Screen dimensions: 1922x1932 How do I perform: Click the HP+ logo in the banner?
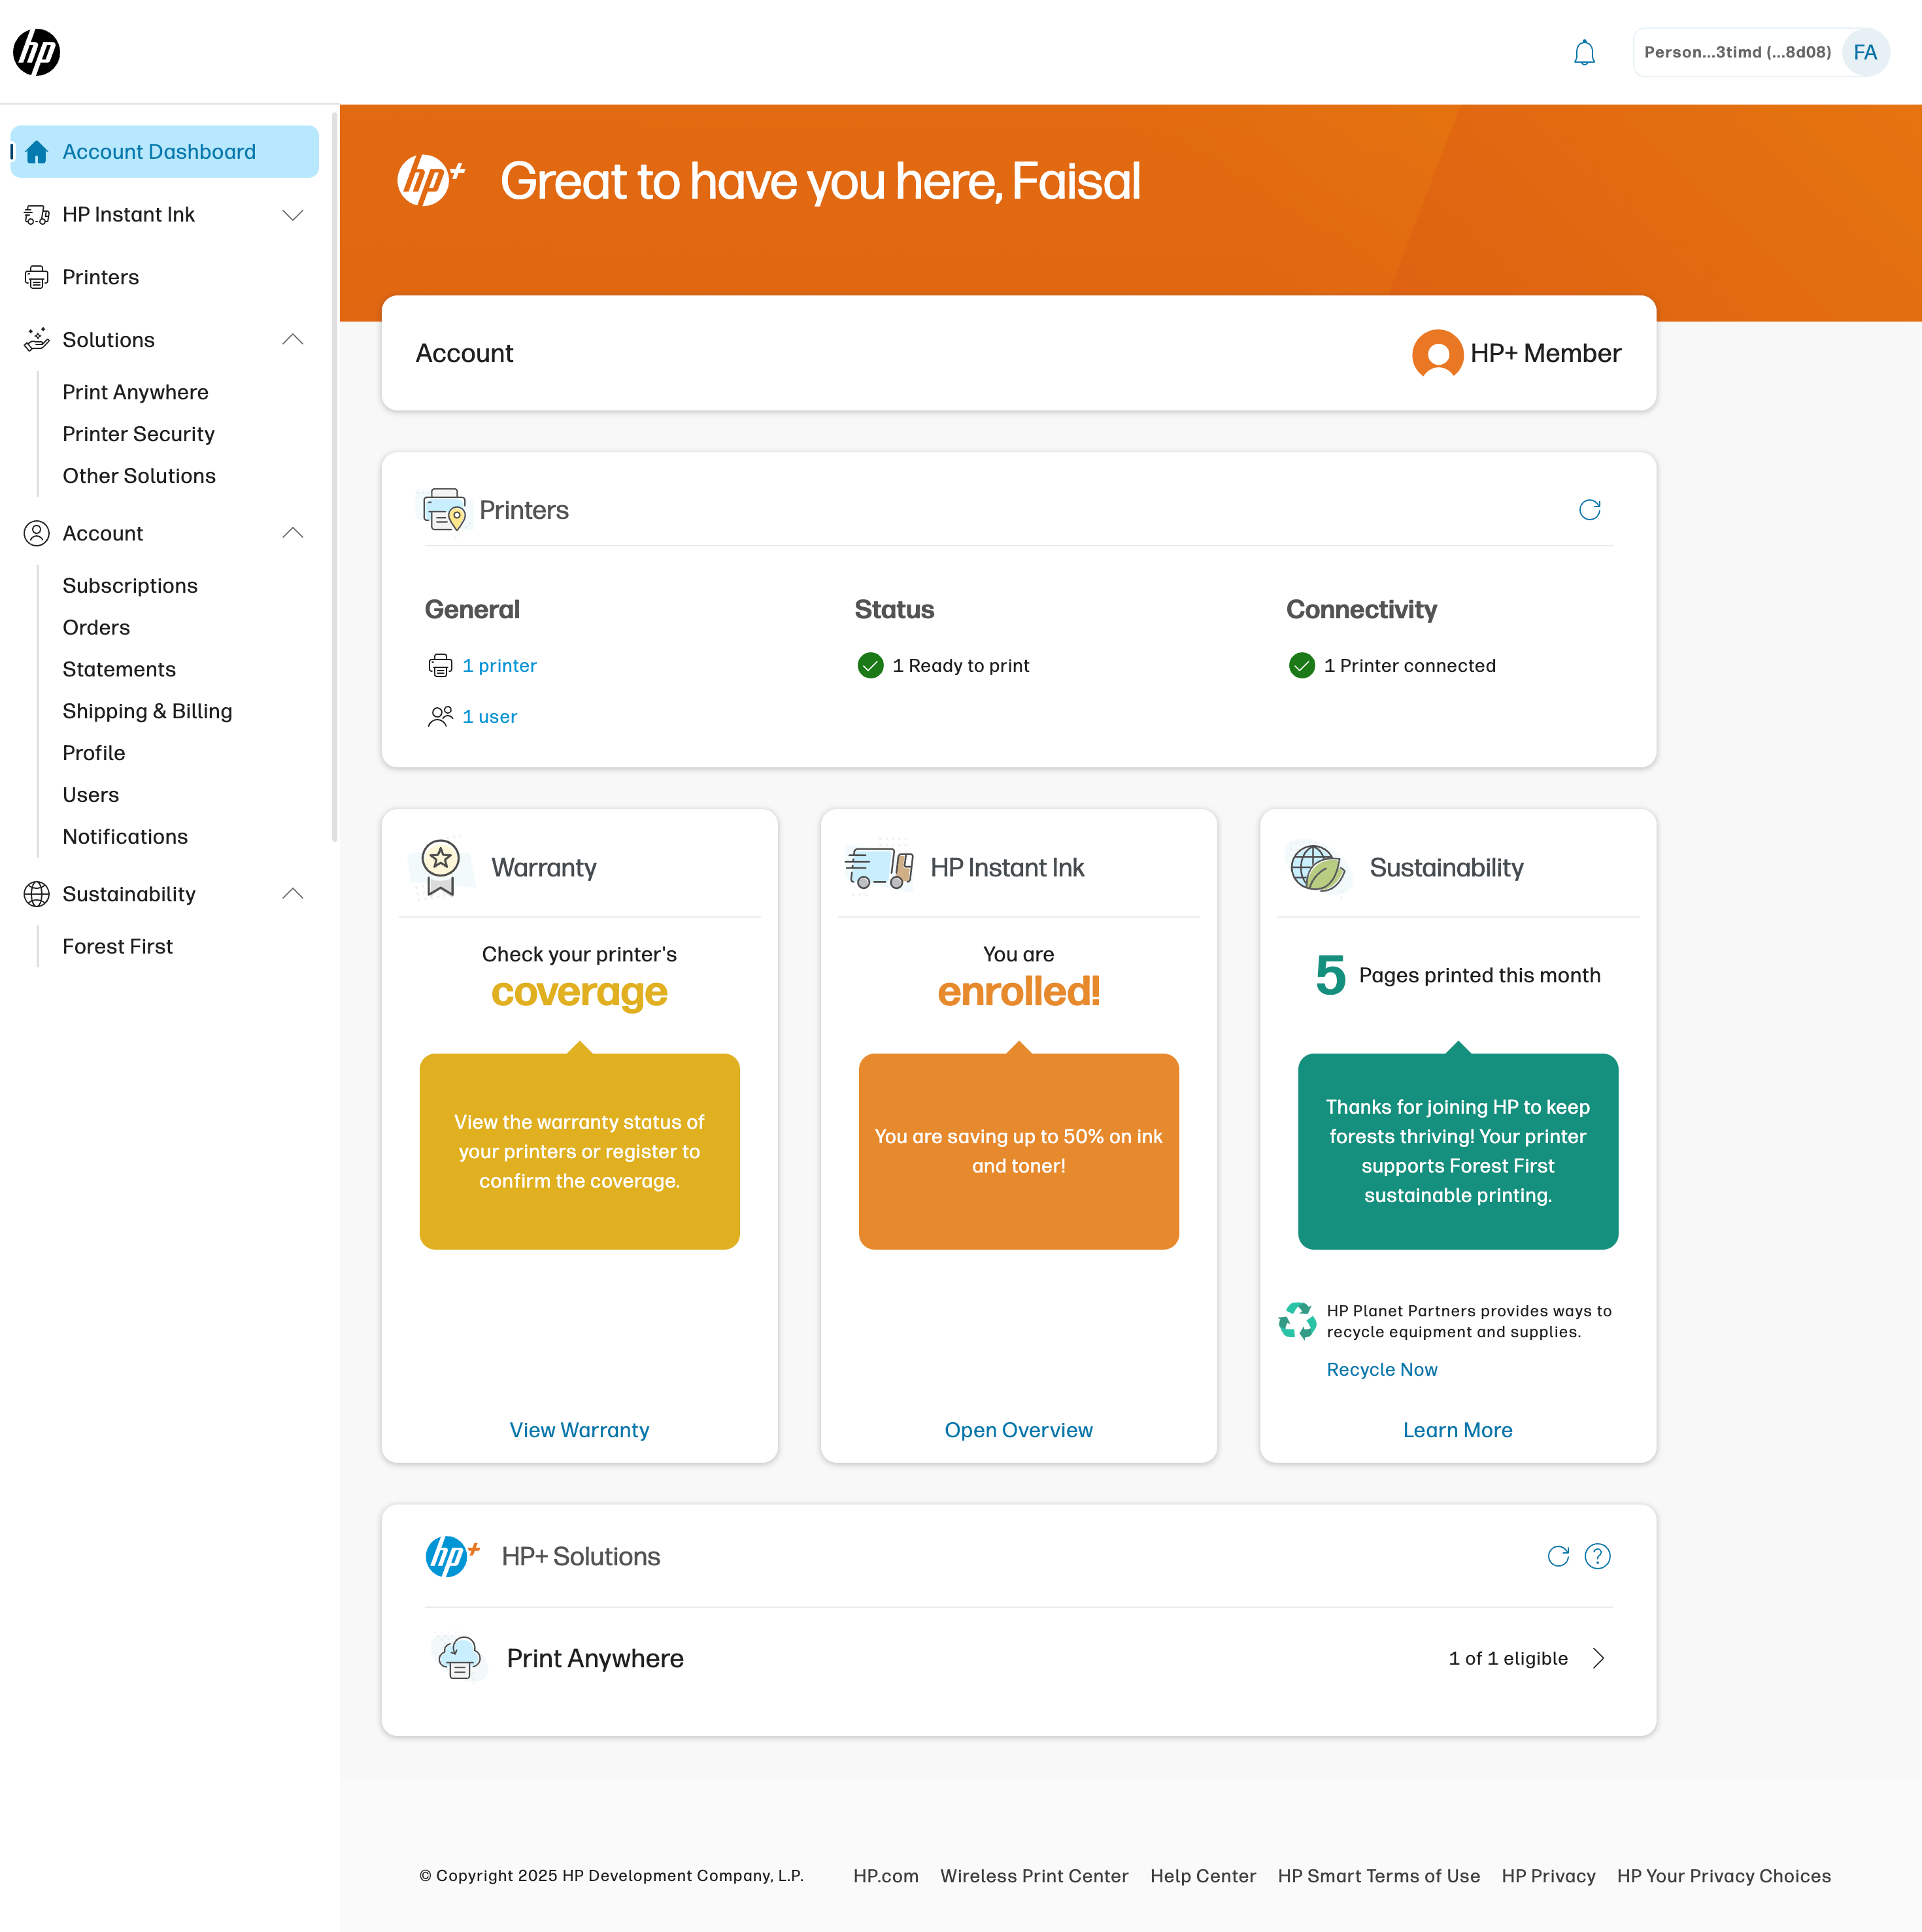(x=430, y=180)
